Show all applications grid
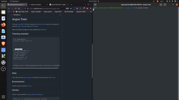This screenshot has height=100, width=179. 3,97
